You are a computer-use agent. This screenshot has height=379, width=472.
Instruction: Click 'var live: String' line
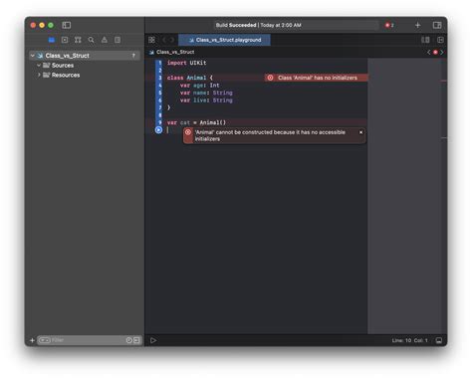pyautogui.click(x=206, y=100)
